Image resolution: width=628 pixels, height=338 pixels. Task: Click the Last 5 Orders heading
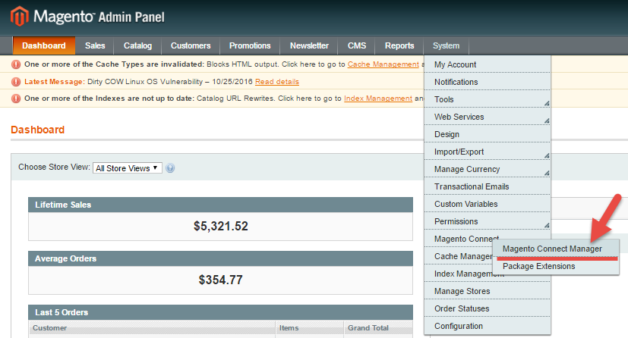62,312
